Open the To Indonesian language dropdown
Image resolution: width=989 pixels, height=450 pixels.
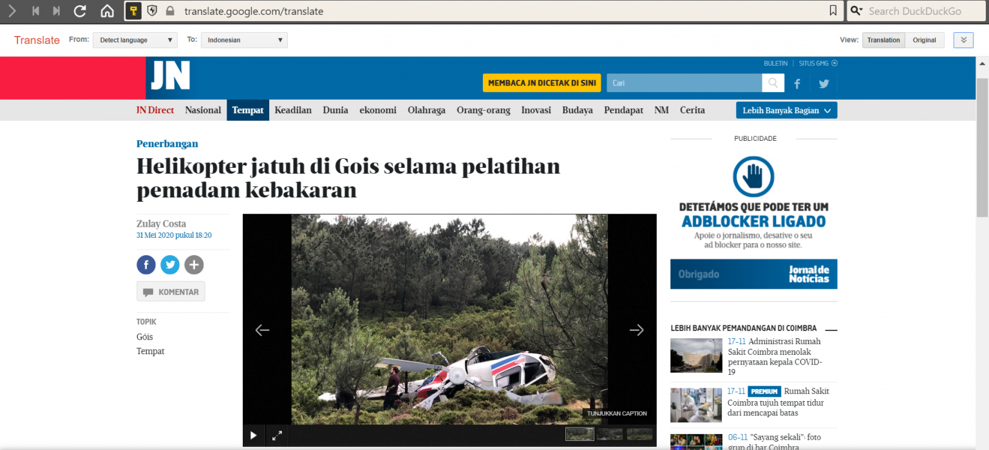coord(244,40)
